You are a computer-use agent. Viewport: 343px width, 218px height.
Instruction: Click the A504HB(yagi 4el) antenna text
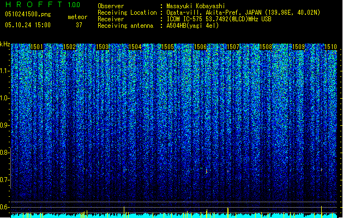coord(192,26)
